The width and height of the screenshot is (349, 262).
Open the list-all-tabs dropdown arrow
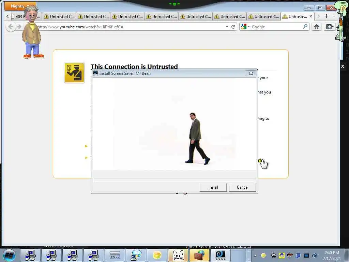click(x=334, y=16)
